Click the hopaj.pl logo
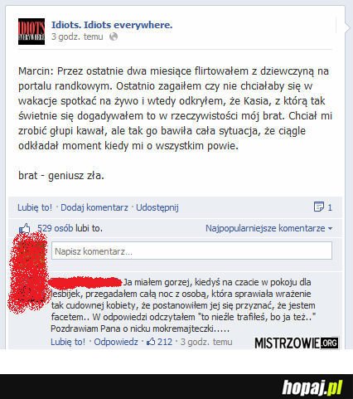Viewport: 353px width, 399px height. pos(312,387)
